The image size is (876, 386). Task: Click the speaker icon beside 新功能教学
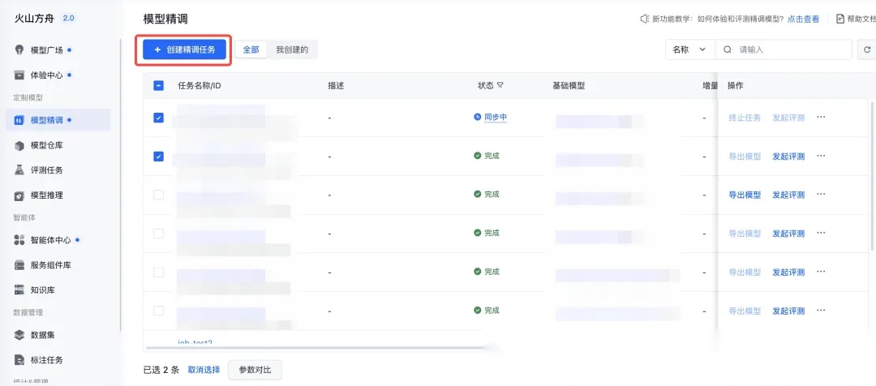click(x=645, y=19)
